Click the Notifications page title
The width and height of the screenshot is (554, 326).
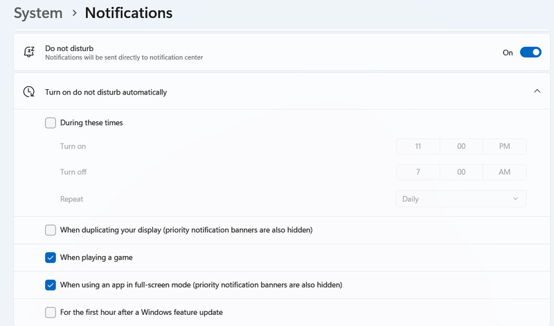[128, 13]
